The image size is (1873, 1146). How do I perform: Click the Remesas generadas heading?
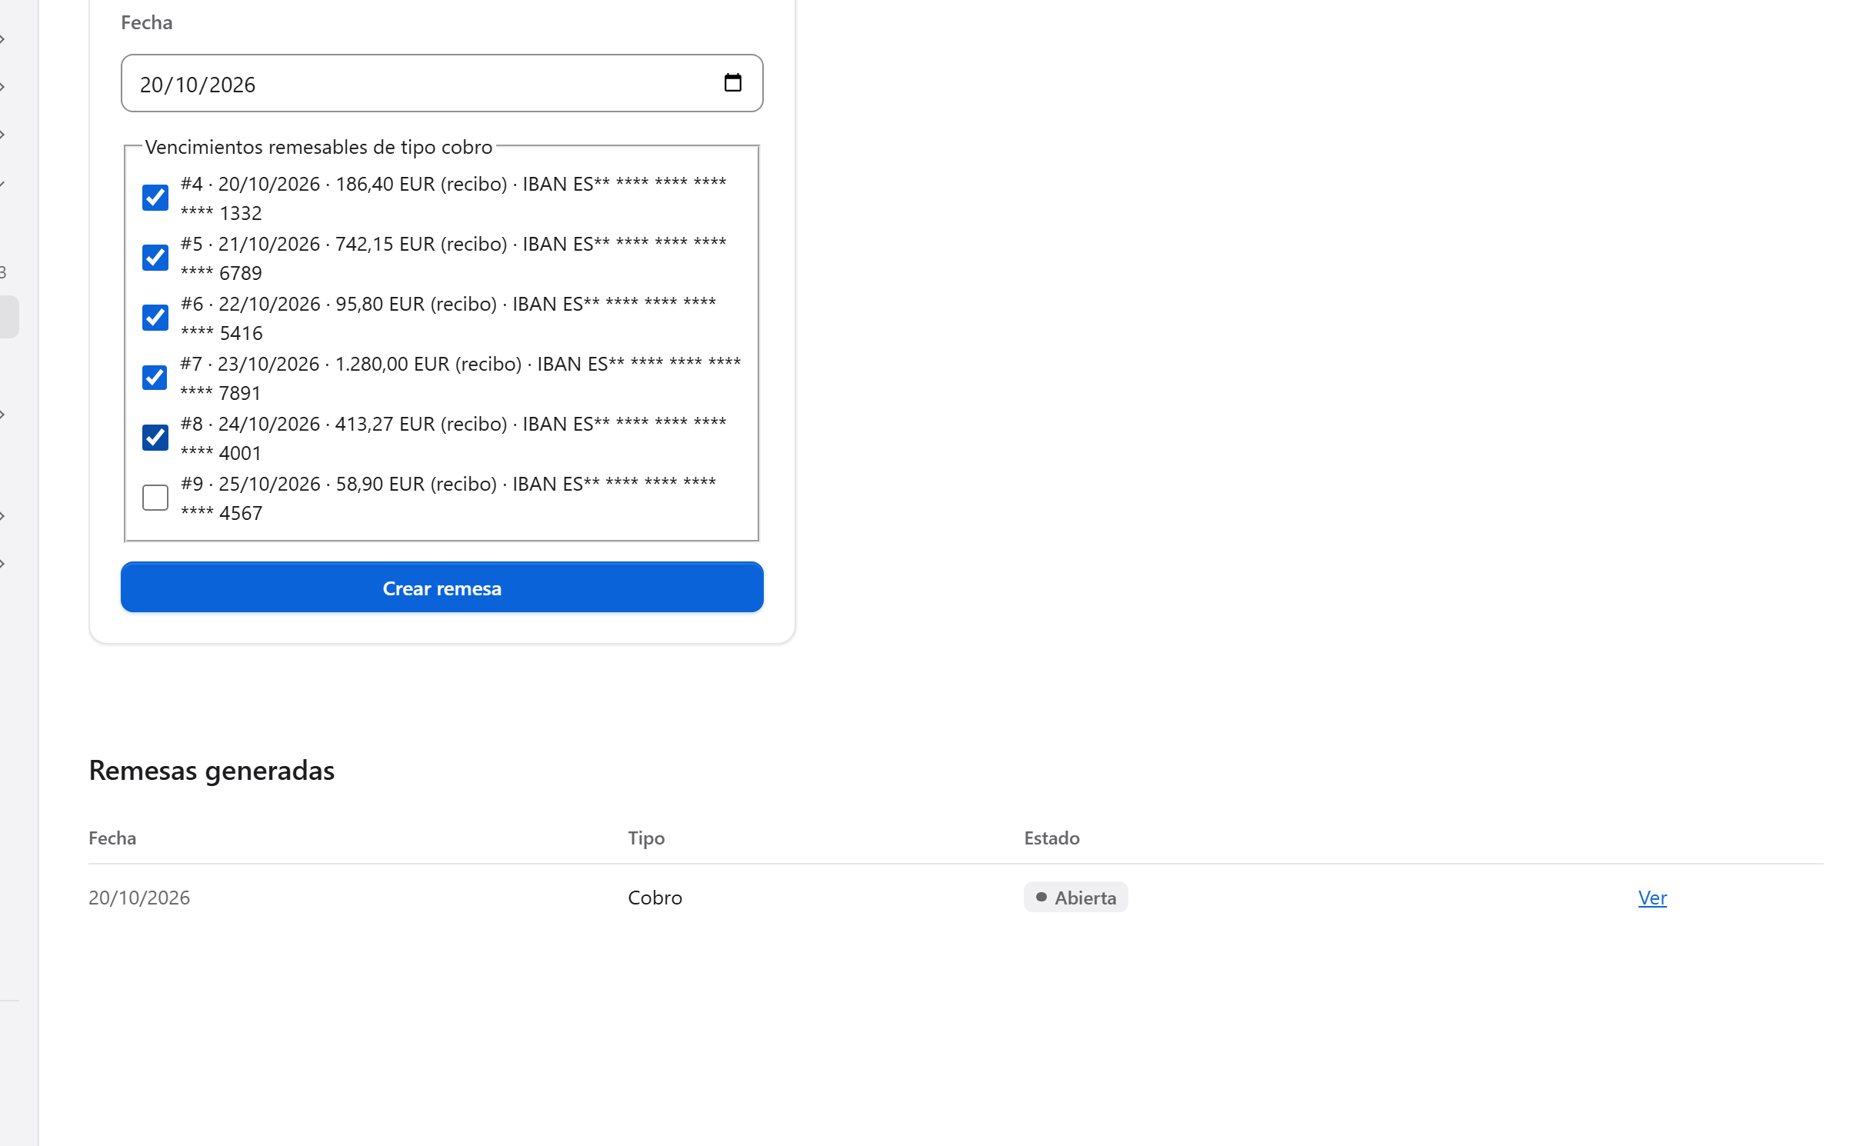click(212, 771)
